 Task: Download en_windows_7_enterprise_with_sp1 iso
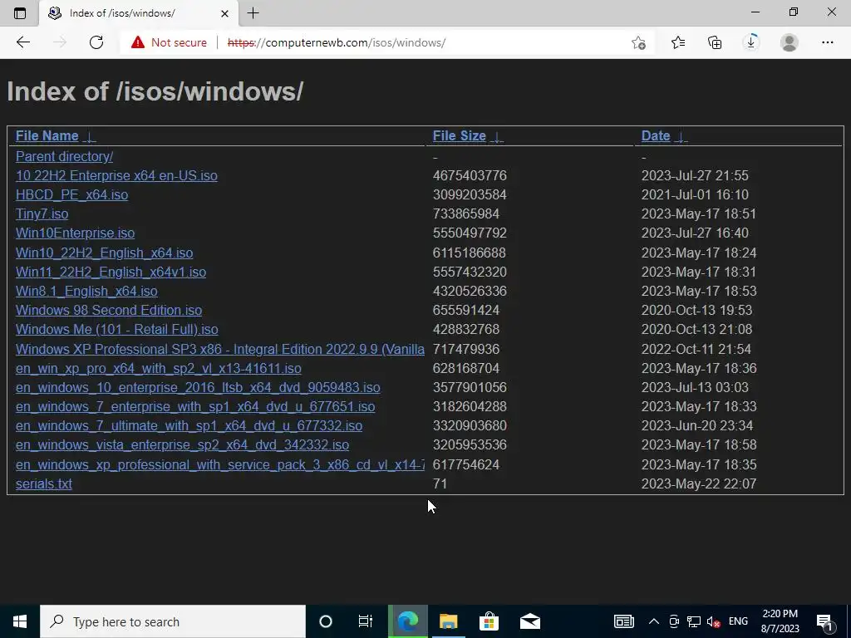(x=195, y=406)
